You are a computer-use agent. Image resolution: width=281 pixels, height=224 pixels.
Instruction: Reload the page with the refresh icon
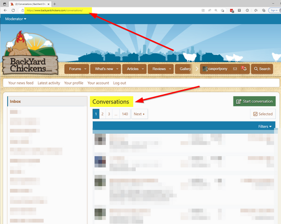[13, 10]
